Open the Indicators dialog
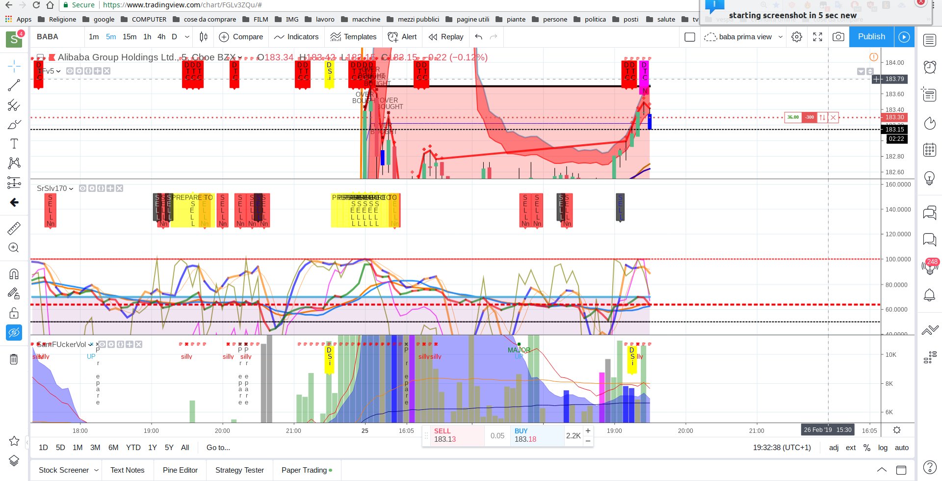This screenshot has height=481, width=942. 296,37
